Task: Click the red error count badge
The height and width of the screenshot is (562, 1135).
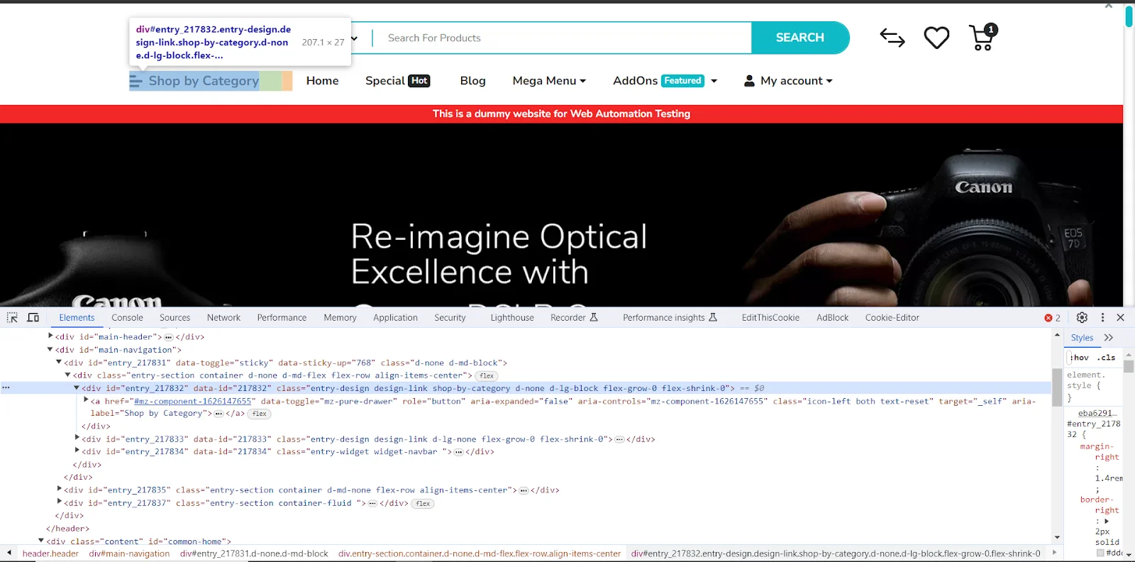Action: tap(1052, 318)
